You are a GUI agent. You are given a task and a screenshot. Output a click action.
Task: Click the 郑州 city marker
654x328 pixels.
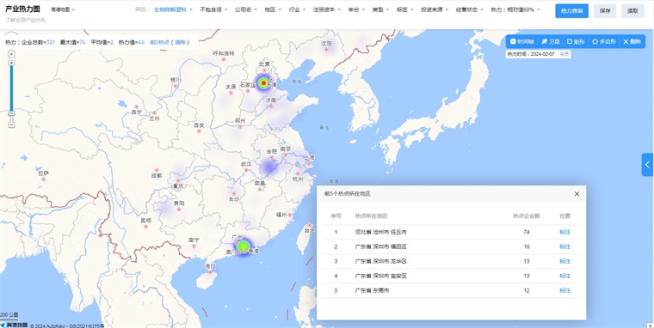pyautogui.click(x=240, y=126)
